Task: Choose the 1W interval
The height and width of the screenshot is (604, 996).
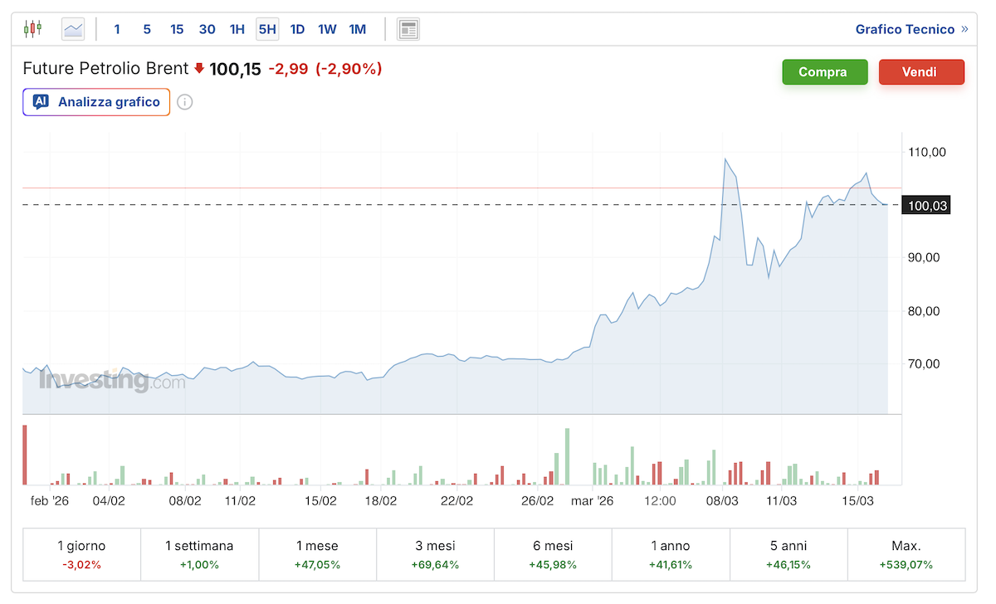Action: tap(327, 29)
